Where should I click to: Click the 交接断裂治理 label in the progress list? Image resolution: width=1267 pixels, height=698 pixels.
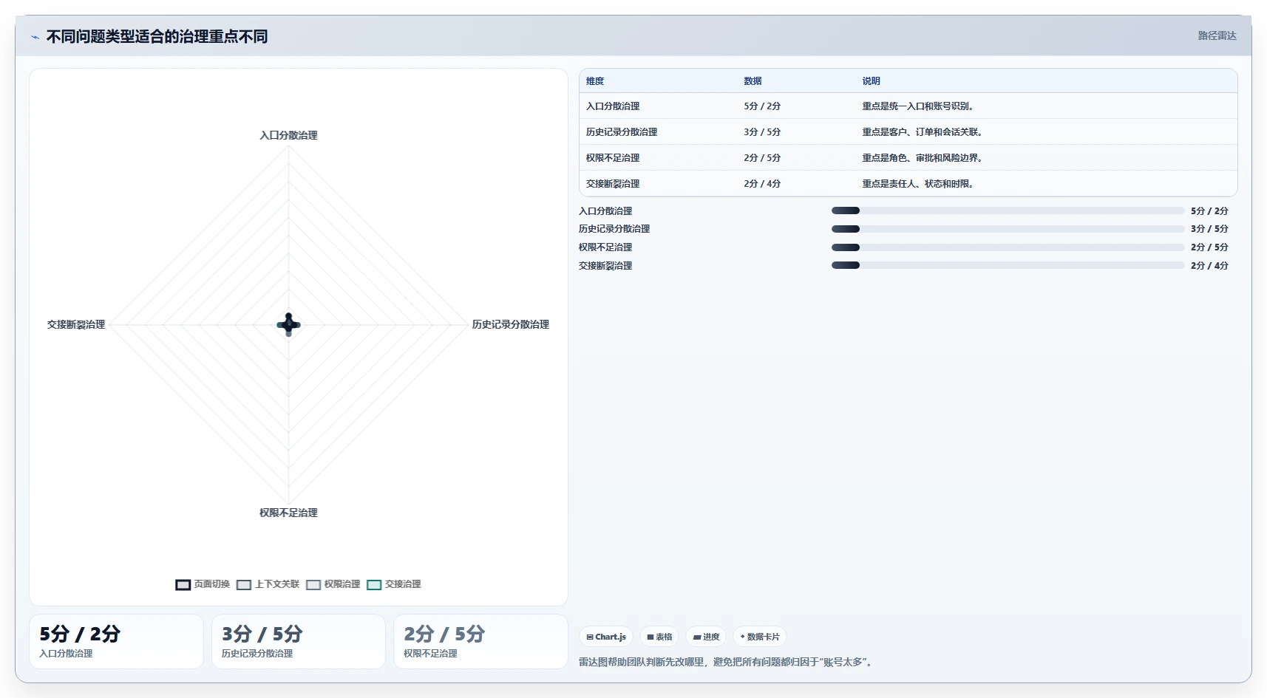pyautogui.click(x=605, y=266)
